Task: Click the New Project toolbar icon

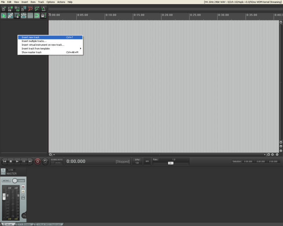Action: [4, 9]
